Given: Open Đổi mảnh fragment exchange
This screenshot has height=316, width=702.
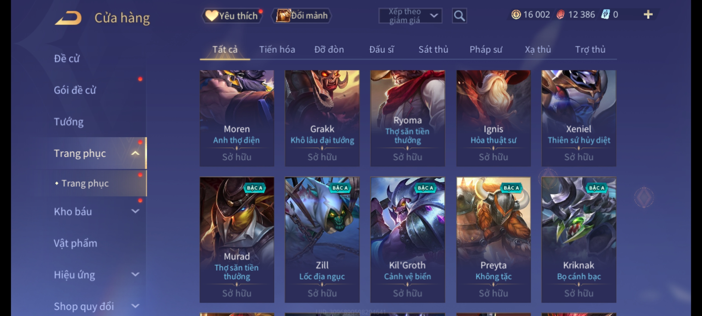Looking at the screenshot, I should point(302,16).
